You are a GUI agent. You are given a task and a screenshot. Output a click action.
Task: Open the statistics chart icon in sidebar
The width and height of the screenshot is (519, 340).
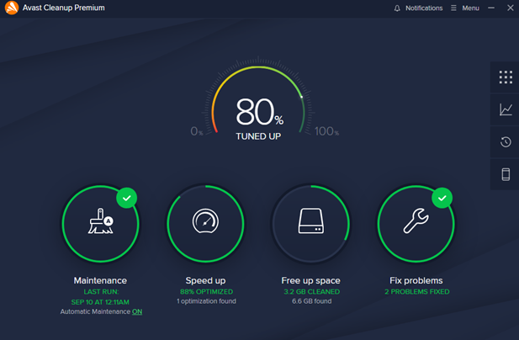[506, 109]
